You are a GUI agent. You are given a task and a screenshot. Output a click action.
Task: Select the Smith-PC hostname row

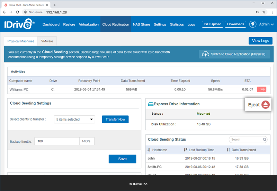click(x=208, y=167)
